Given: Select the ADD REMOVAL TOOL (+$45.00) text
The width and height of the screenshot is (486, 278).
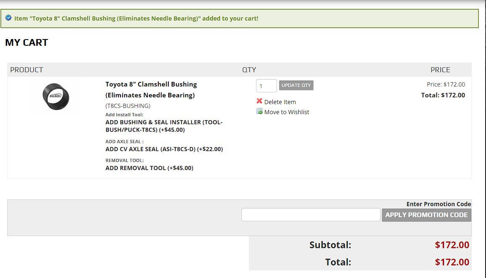Looking at the screenshot, I should [149, 168].
